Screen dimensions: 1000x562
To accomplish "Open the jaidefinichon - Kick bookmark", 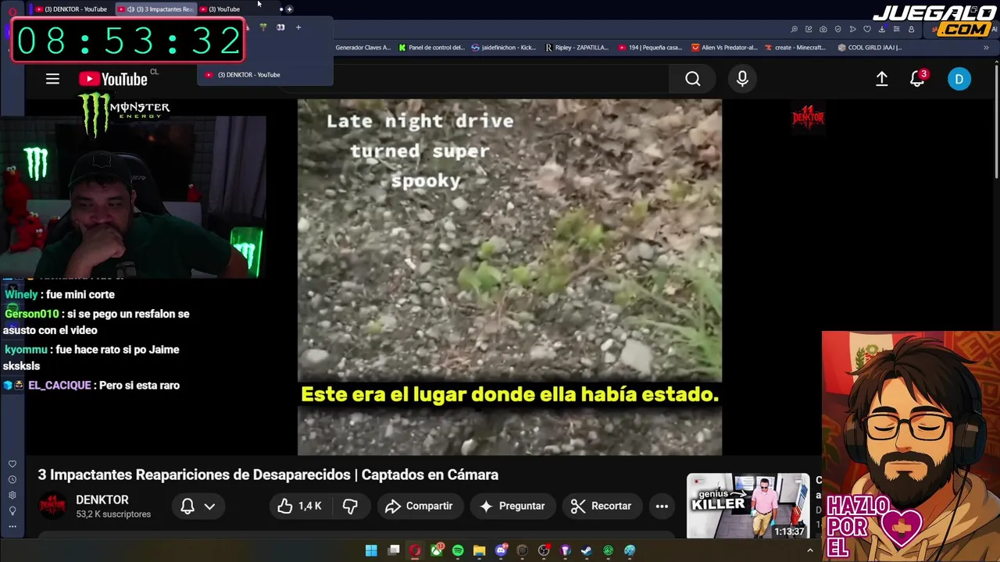I will coord(504,48).
